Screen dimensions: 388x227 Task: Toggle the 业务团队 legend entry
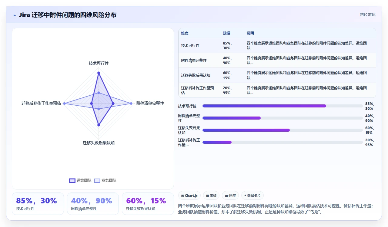coord(105,180)
